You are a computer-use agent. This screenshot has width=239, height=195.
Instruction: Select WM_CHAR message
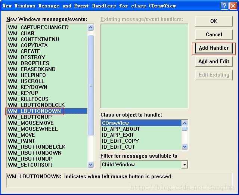click(x=47, y=33)
